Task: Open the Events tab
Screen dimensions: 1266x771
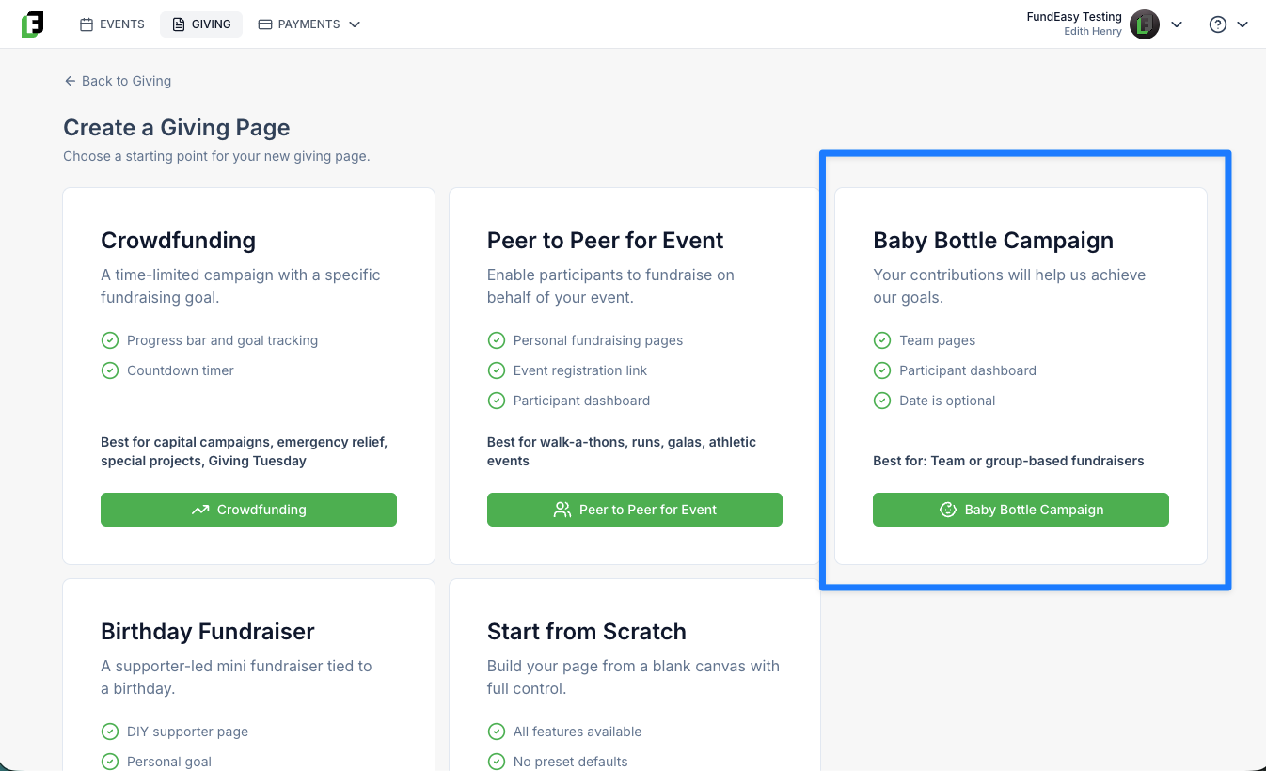Action: 112,24
